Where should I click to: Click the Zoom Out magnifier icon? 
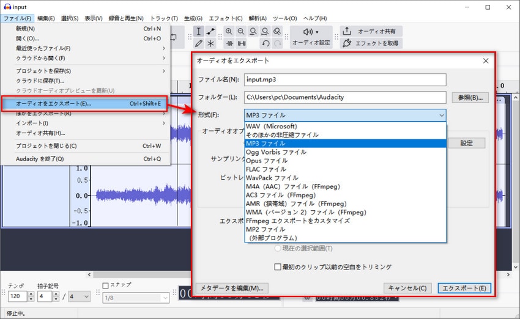coord(241,31)
